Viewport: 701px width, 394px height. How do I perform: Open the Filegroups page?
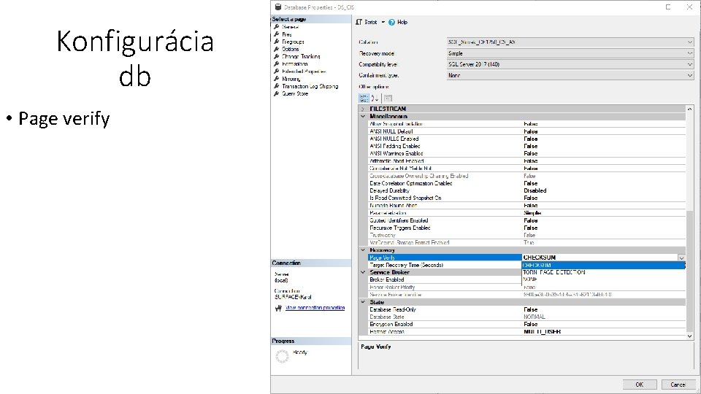(293, 42)
